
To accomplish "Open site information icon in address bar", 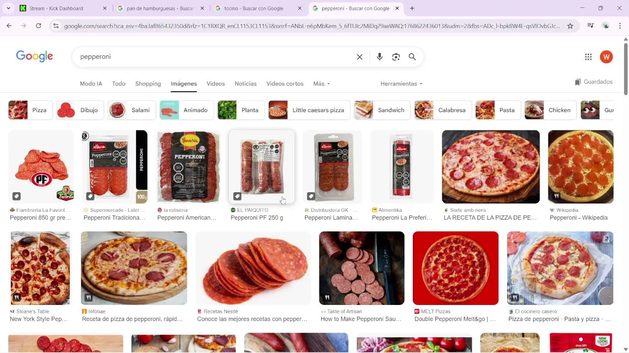I will click(x=56, y=26).
